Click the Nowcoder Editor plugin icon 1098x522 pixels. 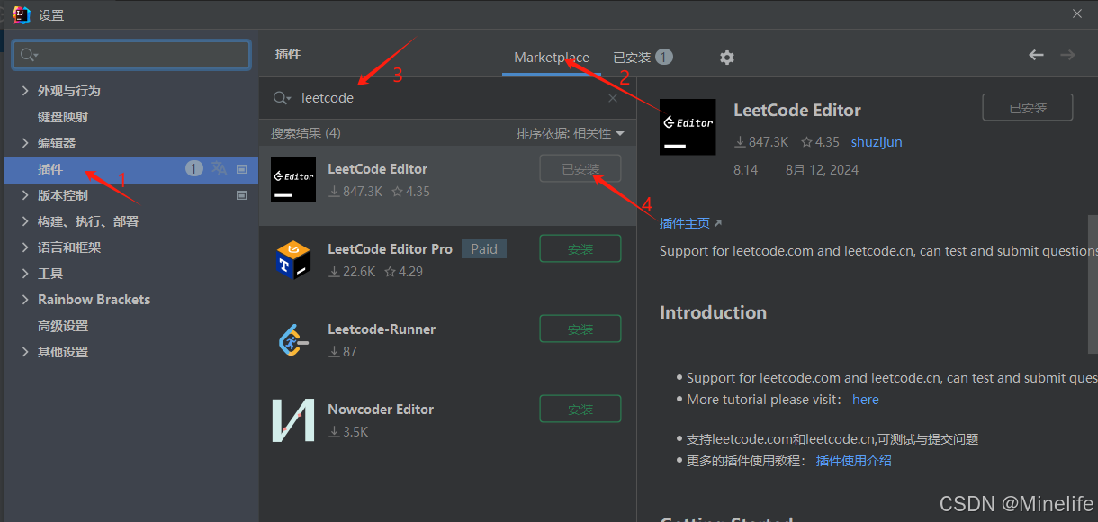pos(293,419)
